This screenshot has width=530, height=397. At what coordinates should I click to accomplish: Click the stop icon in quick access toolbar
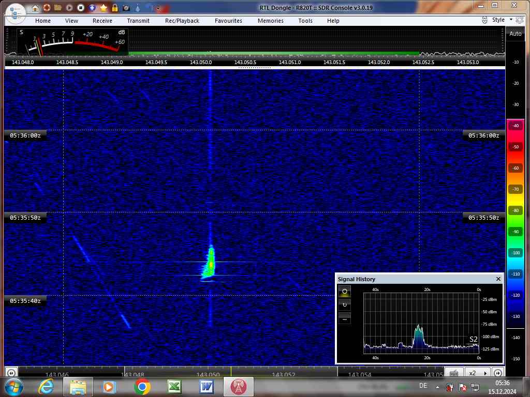[x=80, y=7]
